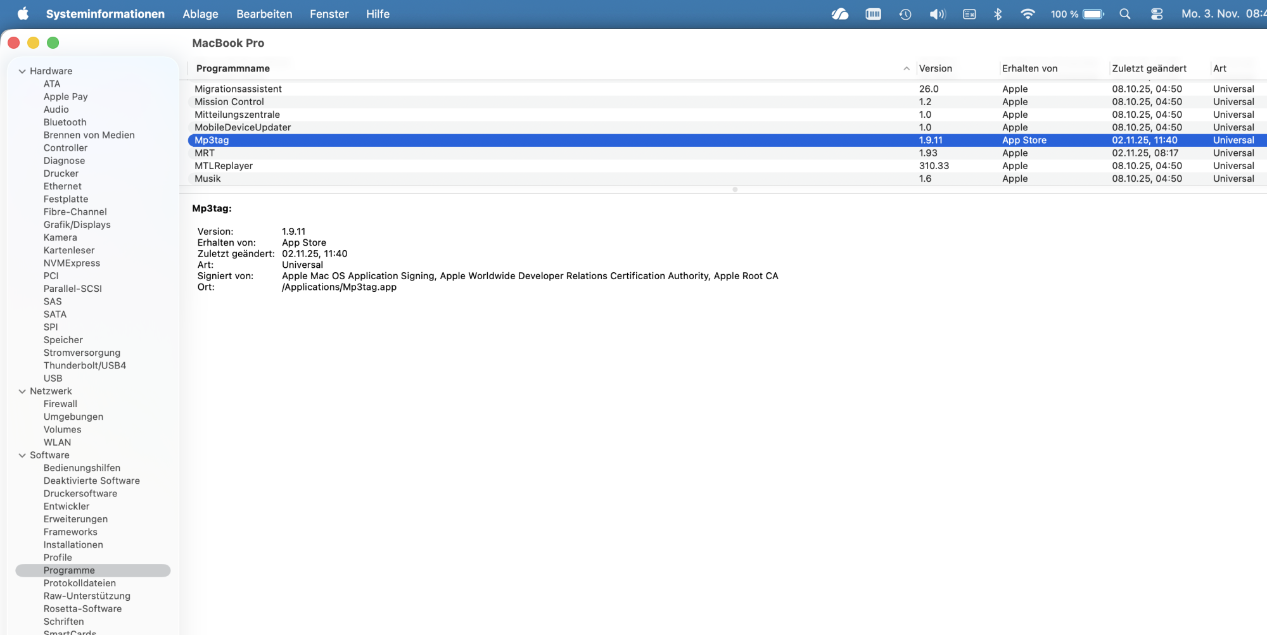
Task: Select Stromversorgung in sidebar
Action: (x=82, y=353)
